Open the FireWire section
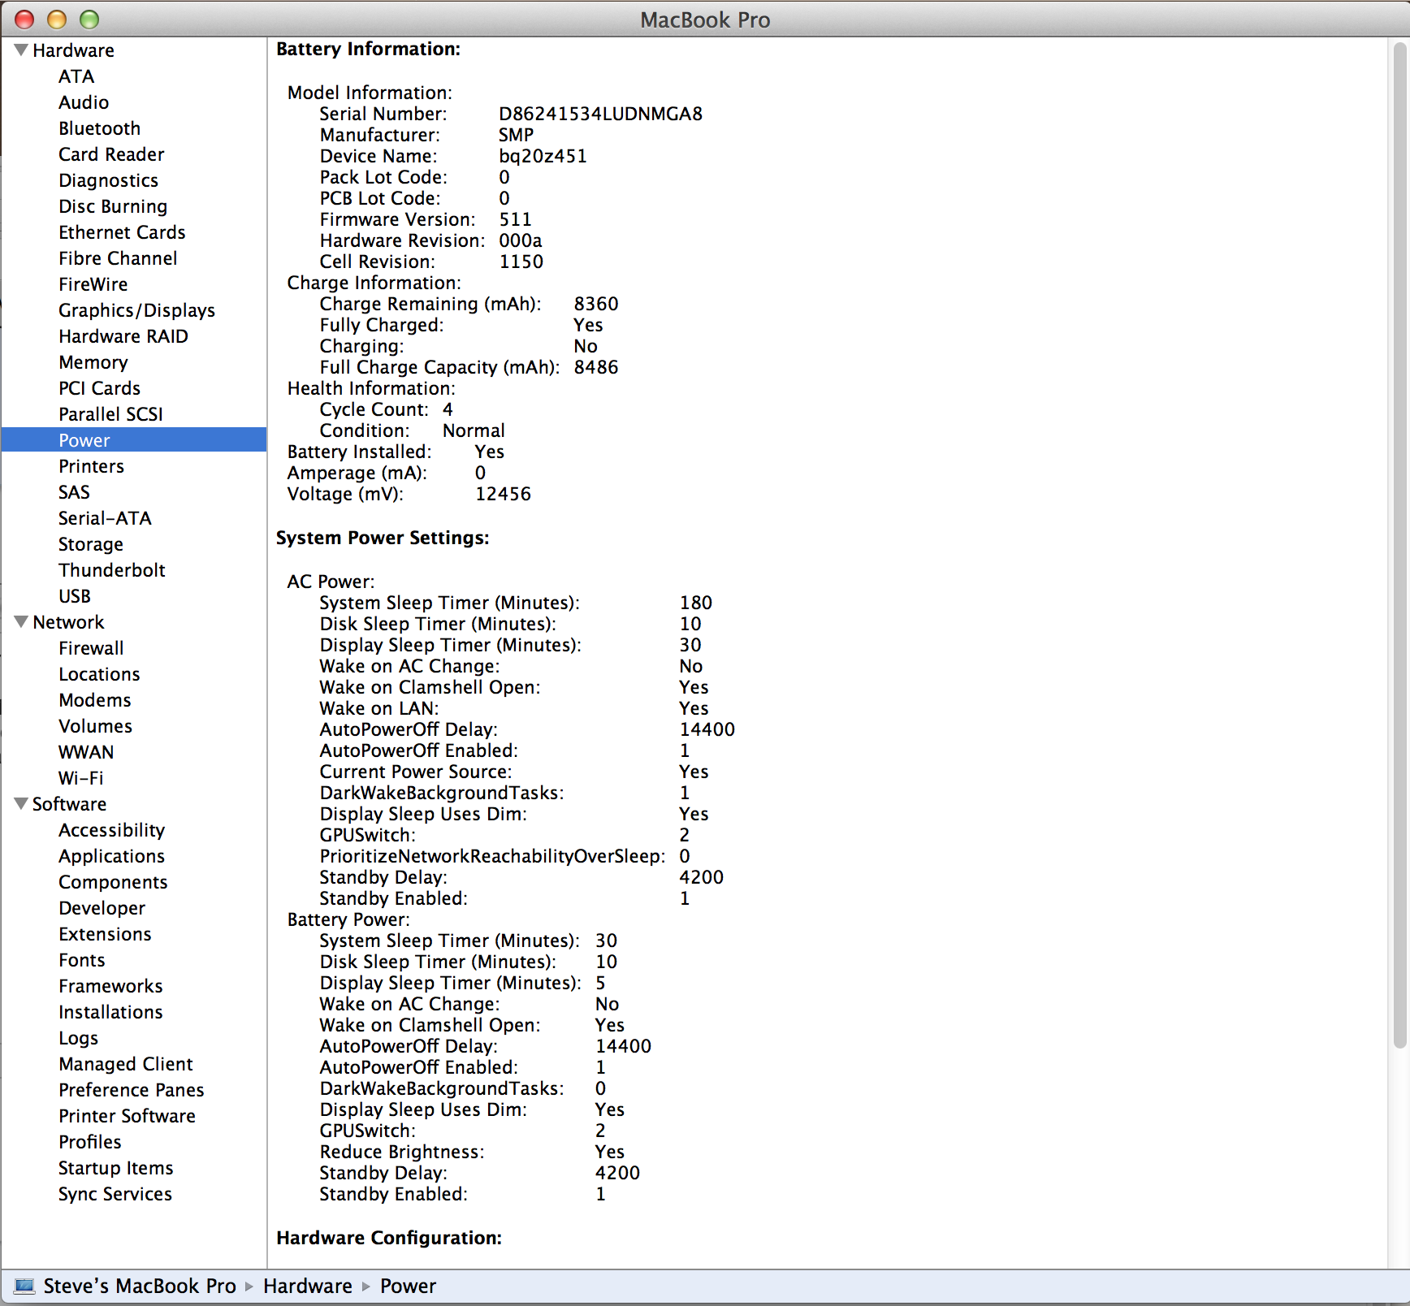The height and width of the screenshot is (1306, 1410). 93,284
